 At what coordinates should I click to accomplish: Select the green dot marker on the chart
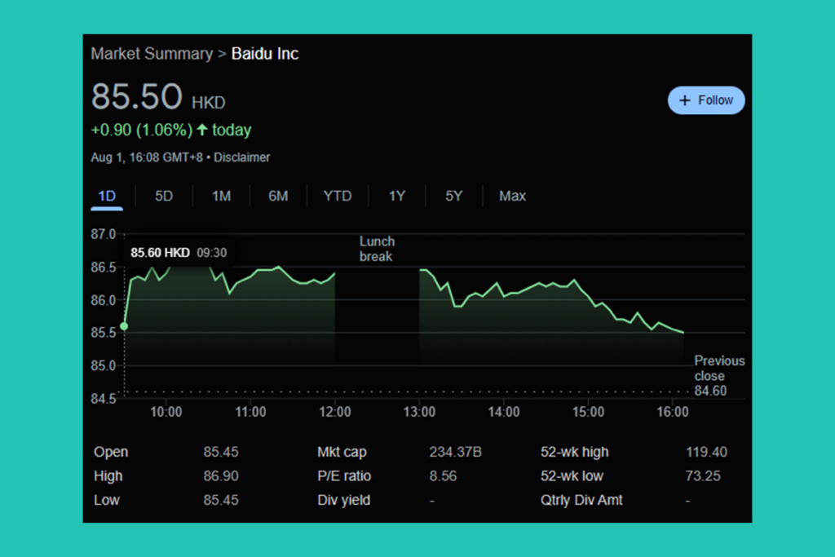124,325
